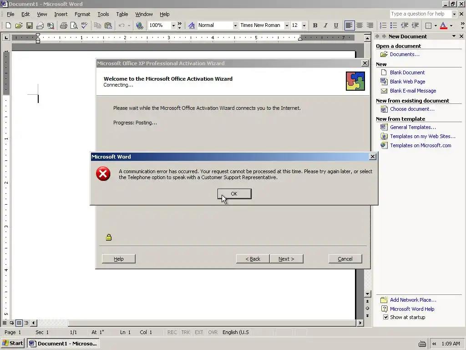Viewport: 466px width, 350px height.
Task: Click Help button in Activation Wizard
Action: (x=119, y=259)
